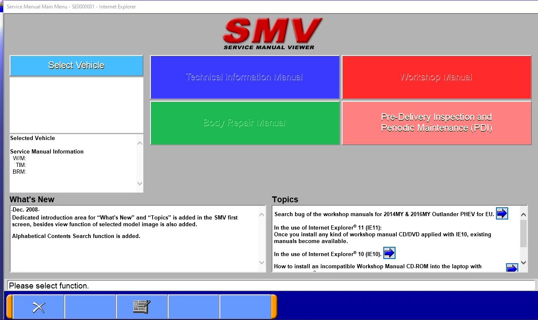Click the Topics panel scroll-up arrow
538x320 pixels.
(523, 214)
